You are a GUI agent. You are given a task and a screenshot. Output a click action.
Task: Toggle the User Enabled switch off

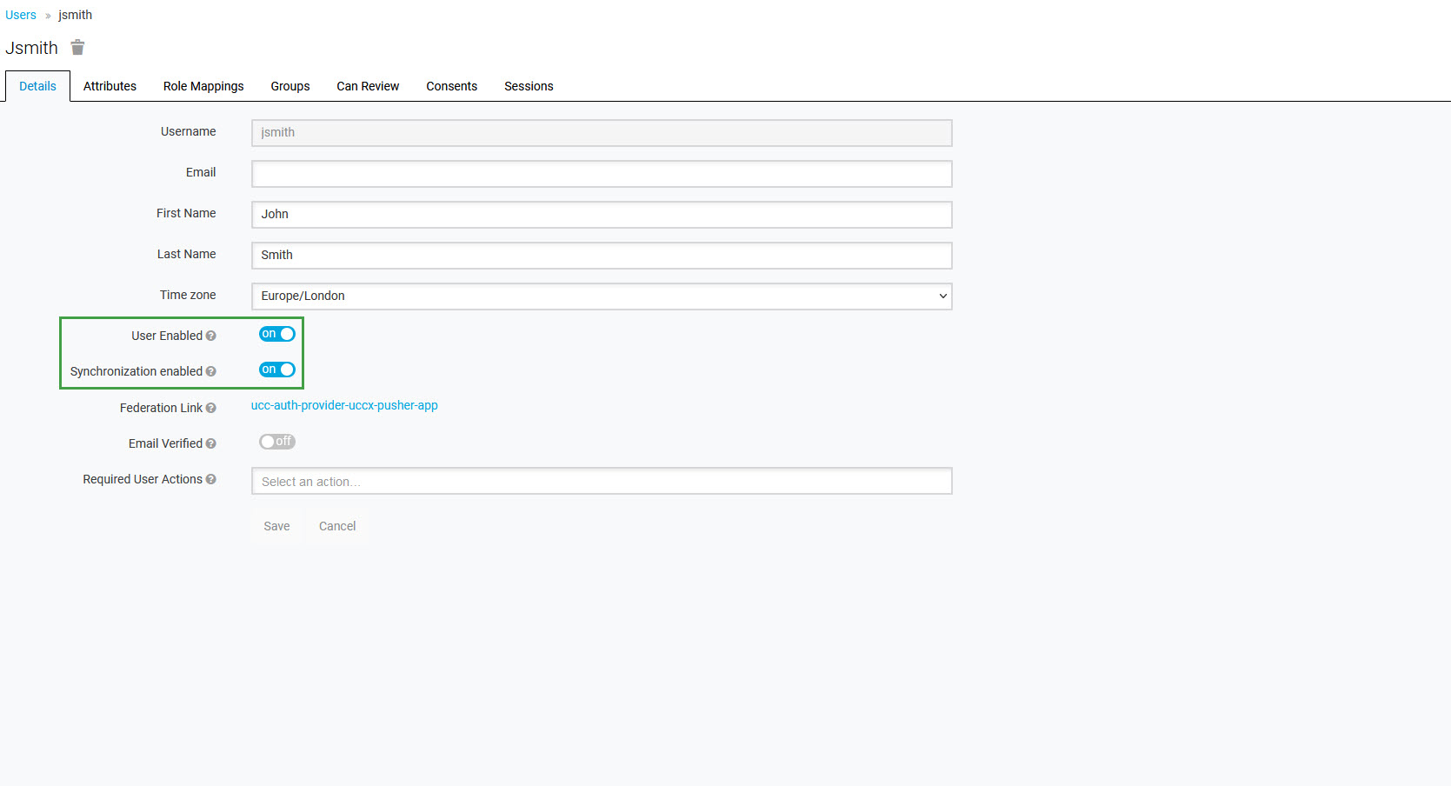(x=276, y=335)
